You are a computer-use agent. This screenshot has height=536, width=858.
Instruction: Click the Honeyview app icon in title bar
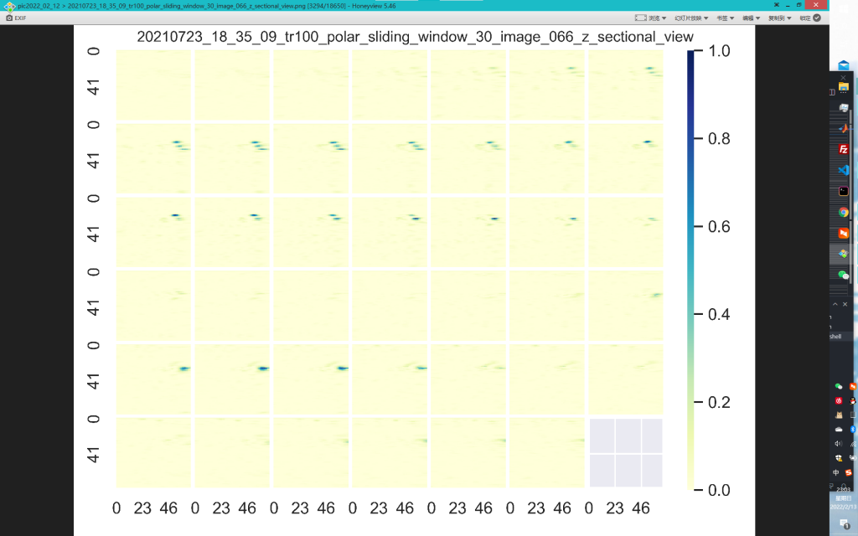[x=9, y=6]
